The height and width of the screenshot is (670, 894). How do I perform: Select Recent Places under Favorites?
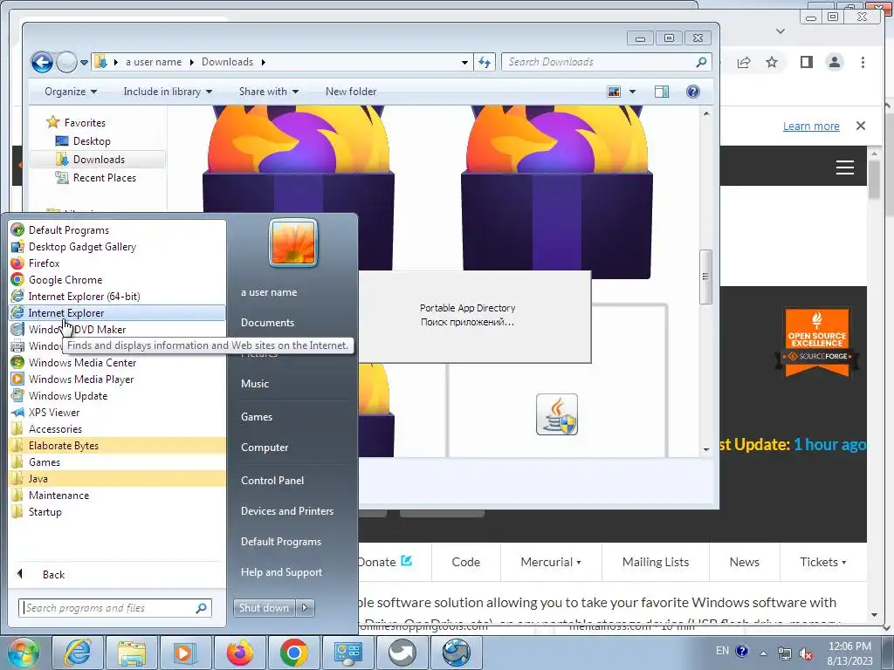pos(105,178)
